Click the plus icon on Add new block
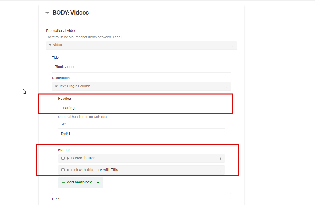 [63, 182]
